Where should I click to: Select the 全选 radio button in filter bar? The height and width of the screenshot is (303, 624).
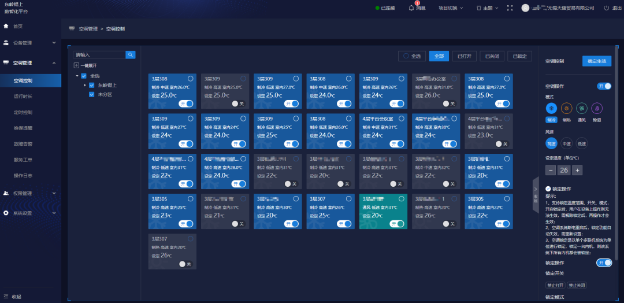[406, 56]
